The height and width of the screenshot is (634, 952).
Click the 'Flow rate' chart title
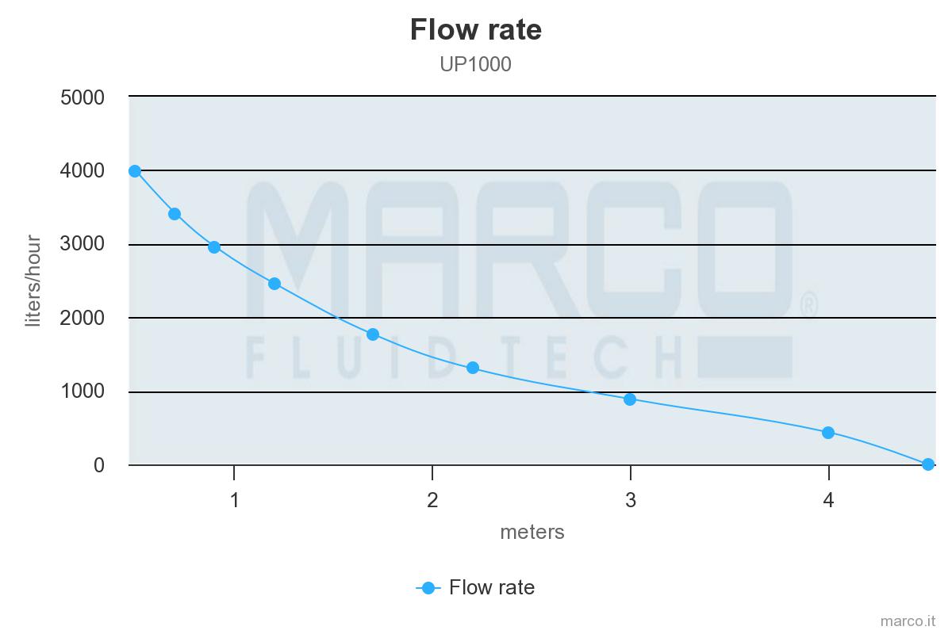point(476,30)
